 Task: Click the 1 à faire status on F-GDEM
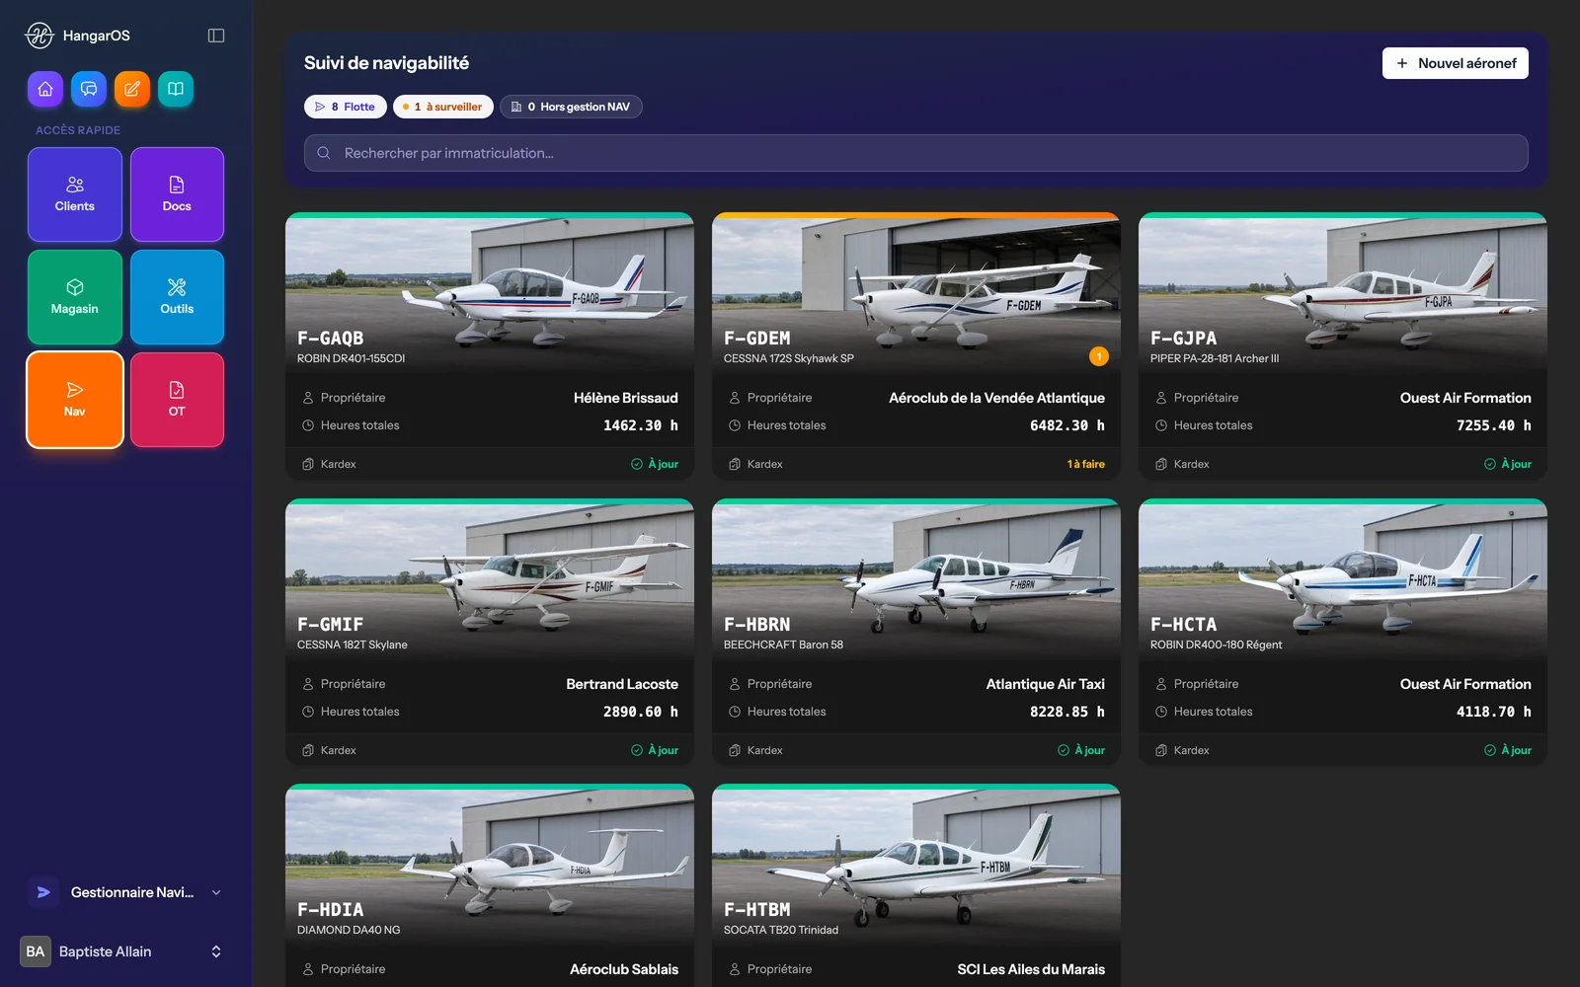1086,464
